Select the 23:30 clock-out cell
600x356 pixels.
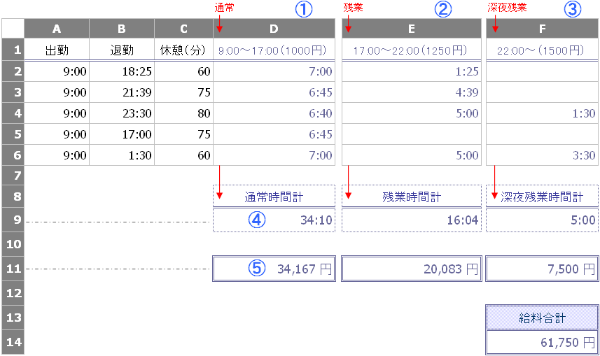click(122, 113)
